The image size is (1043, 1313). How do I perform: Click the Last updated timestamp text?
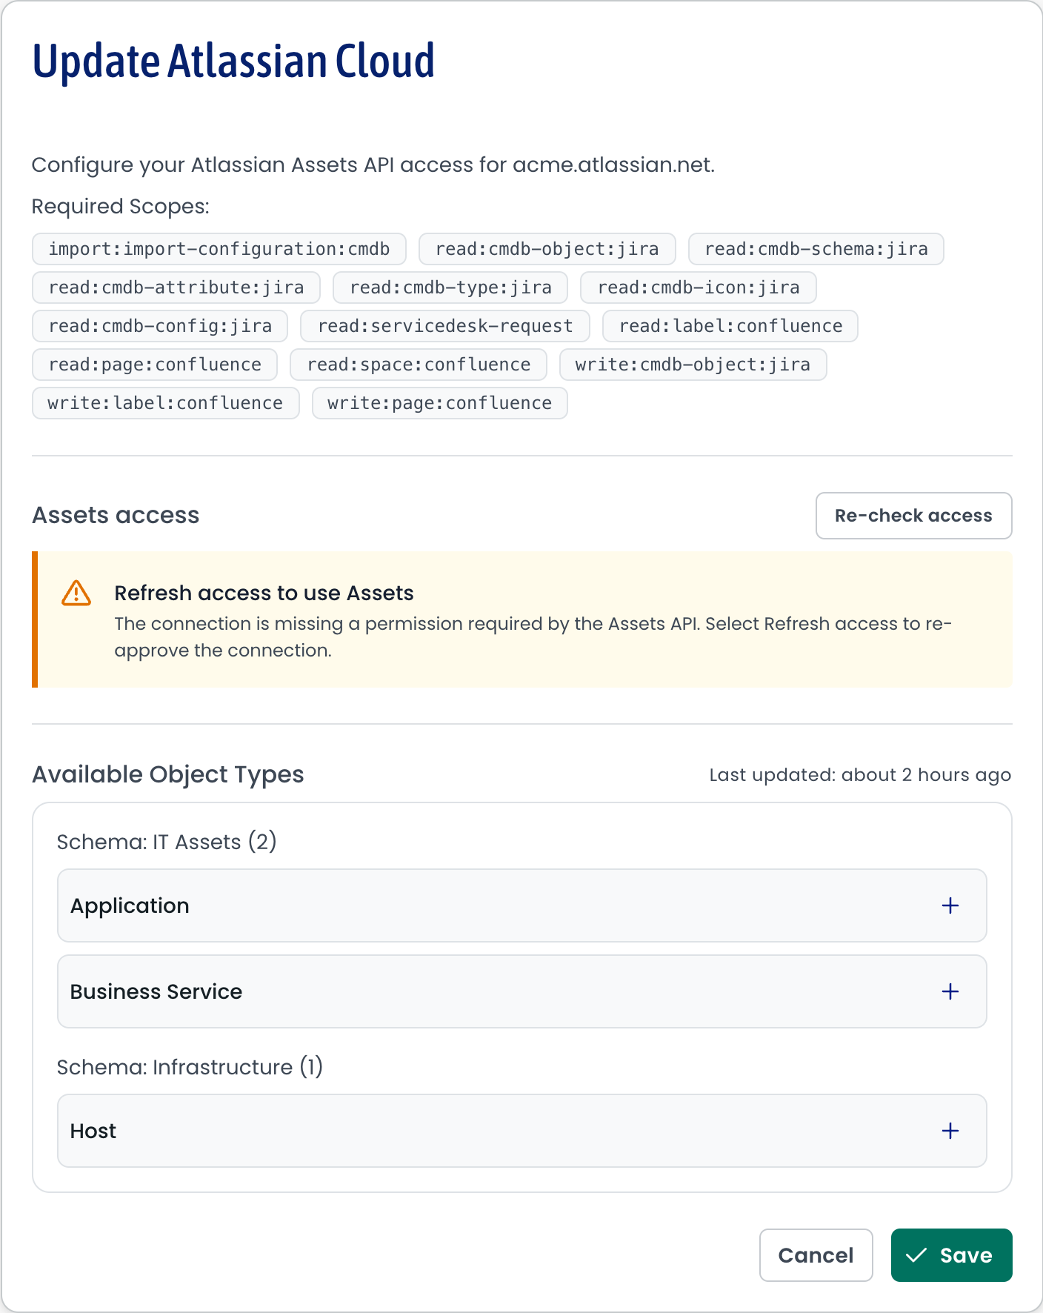pos(860,775)
